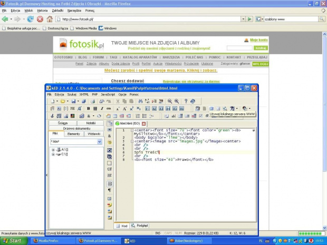Switch to kED taskbar button
Image resolution: width=327 pixels, height=245 pixels.
(143, 241)
